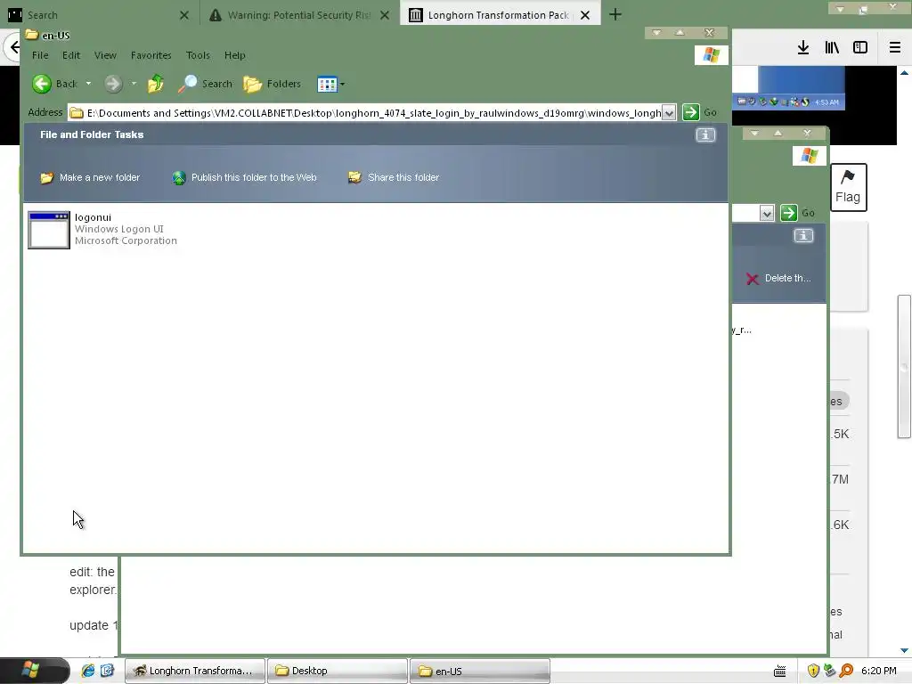Open the Edit menu
Image resolution: width=912 pixels, height=684 pixels.
tap(71, 55)
